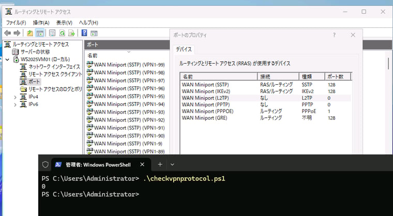Open the terminal profile dropdown arrow
The width and height of the screenshot is (393, 216).
[x=172, y=164]
